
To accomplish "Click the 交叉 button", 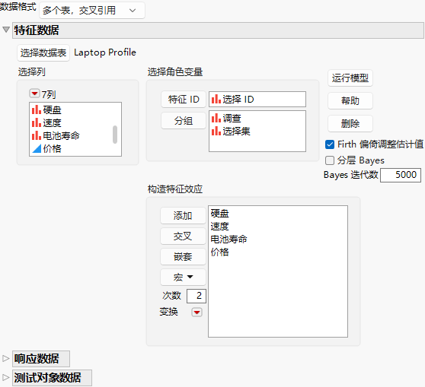I will click(x=183, y=236).
